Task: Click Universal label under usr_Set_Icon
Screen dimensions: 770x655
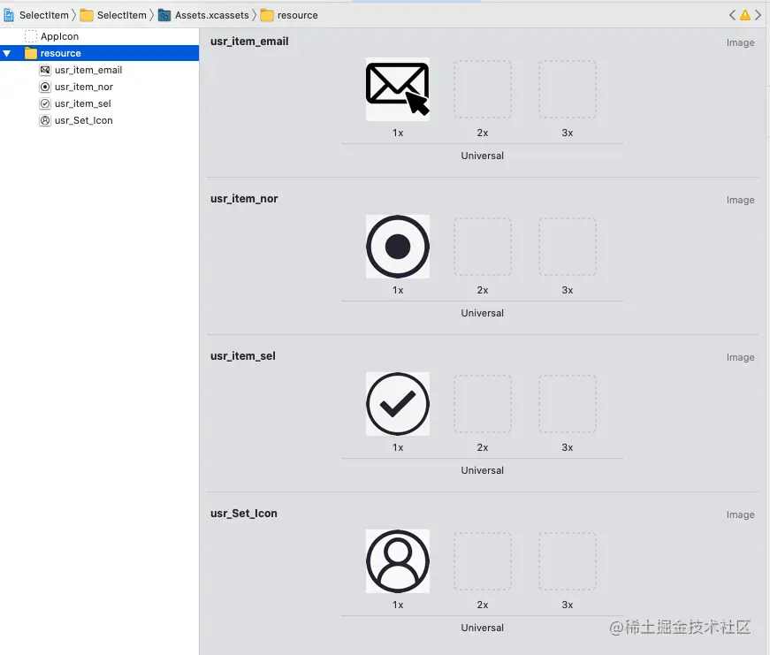Action: [482, 628]
